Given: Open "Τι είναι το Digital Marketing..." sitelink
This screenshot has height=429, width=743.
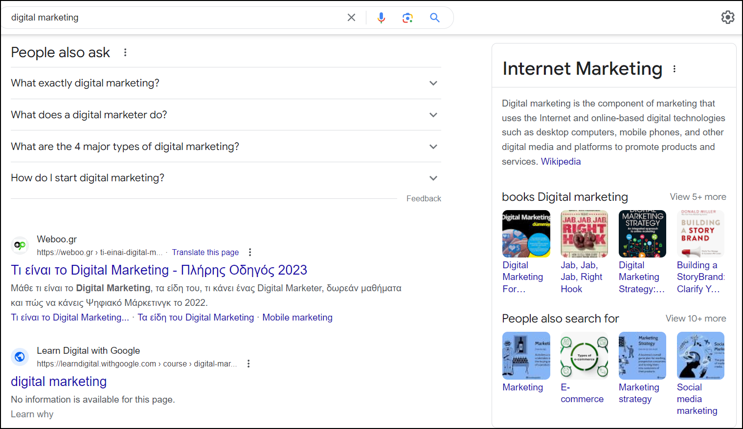Looking at the screenshot, I should coord(70,318).
